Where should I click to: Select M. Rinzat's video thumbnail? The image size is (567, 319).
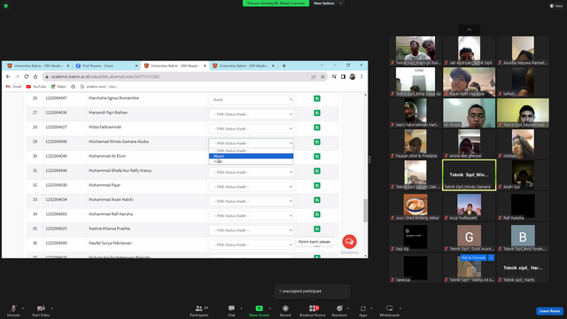[x=469, y=113]
